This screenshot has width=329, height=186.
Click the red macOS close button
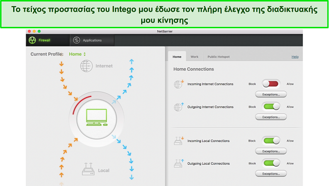[x=29, y=31]
